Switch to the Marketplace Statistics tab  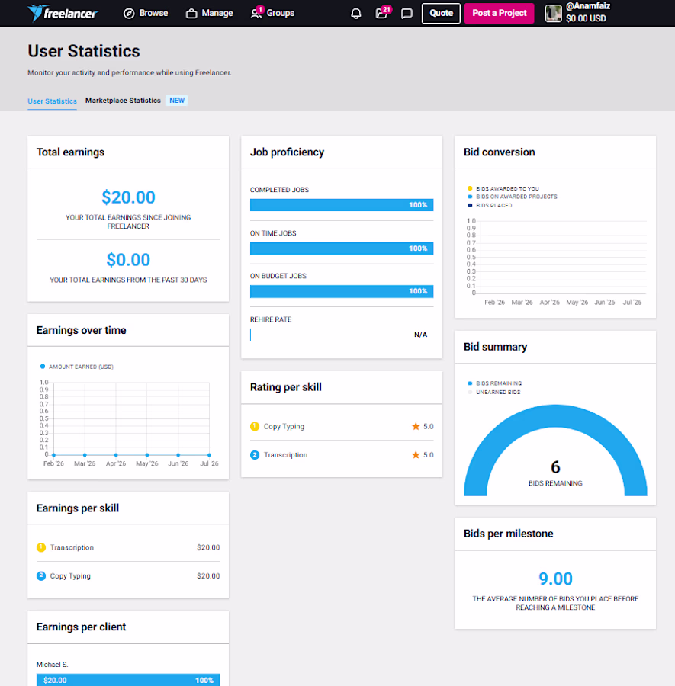coord(123,101)
